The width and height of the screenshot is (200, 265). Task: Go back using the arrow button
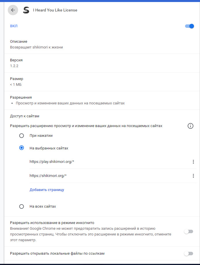(x=13, y=10)
